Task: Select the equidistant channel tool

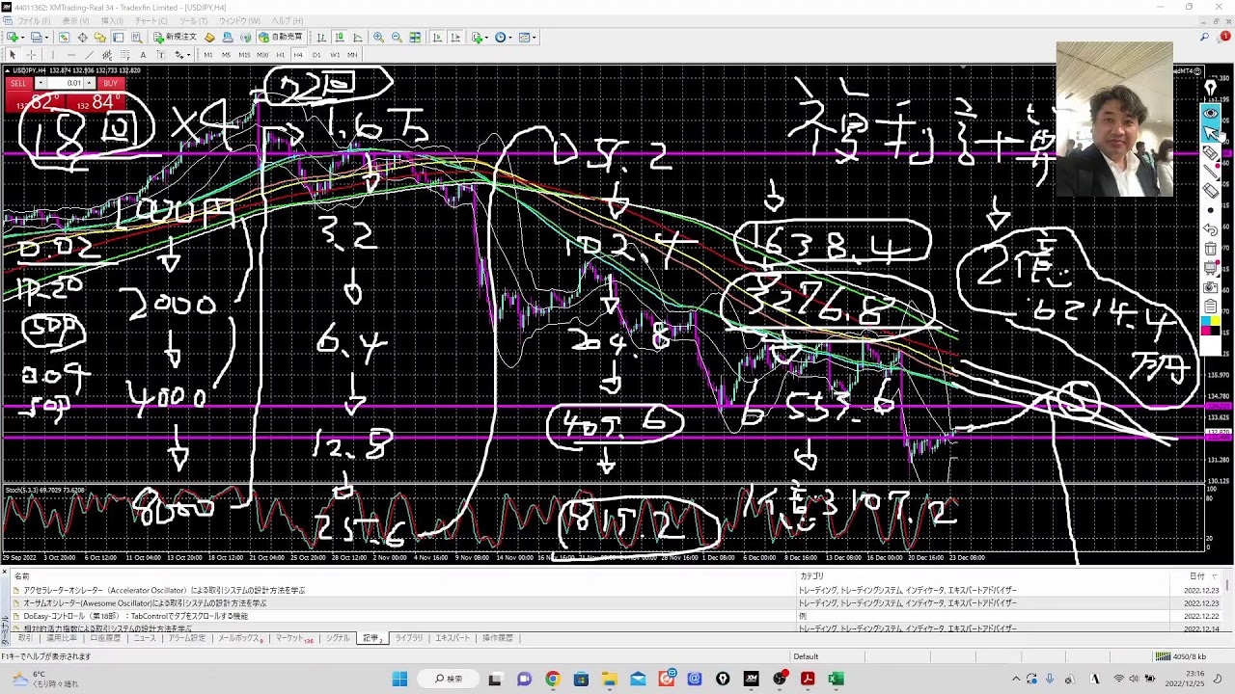Action: [x=106, y=55]
